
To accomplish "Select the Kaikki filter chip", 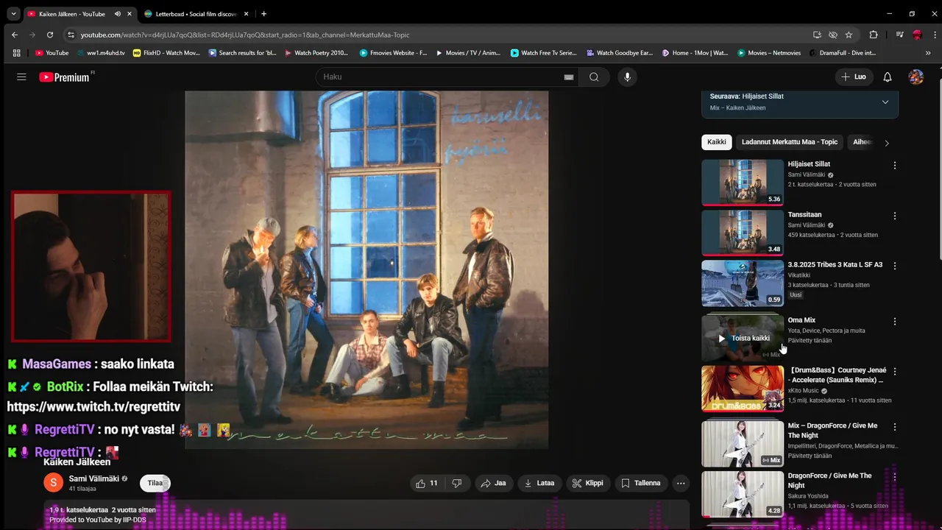I will point(716,142).
